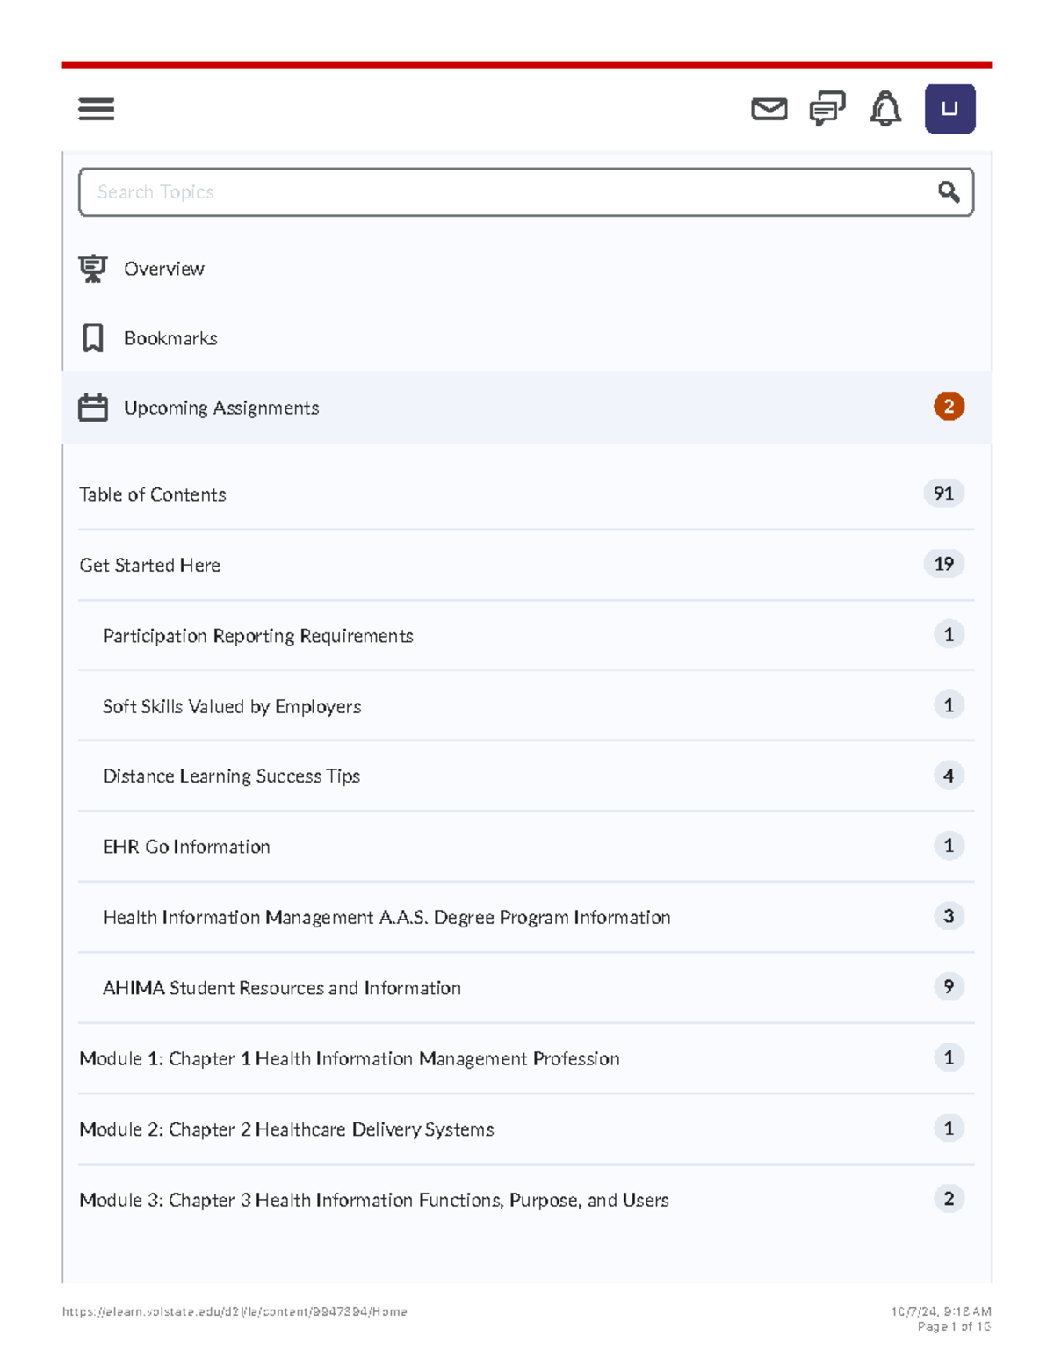Click the magnifying glass search icon
Image resolution: width=1054 pixels, height=1364 pixels.
pos(948,192)
